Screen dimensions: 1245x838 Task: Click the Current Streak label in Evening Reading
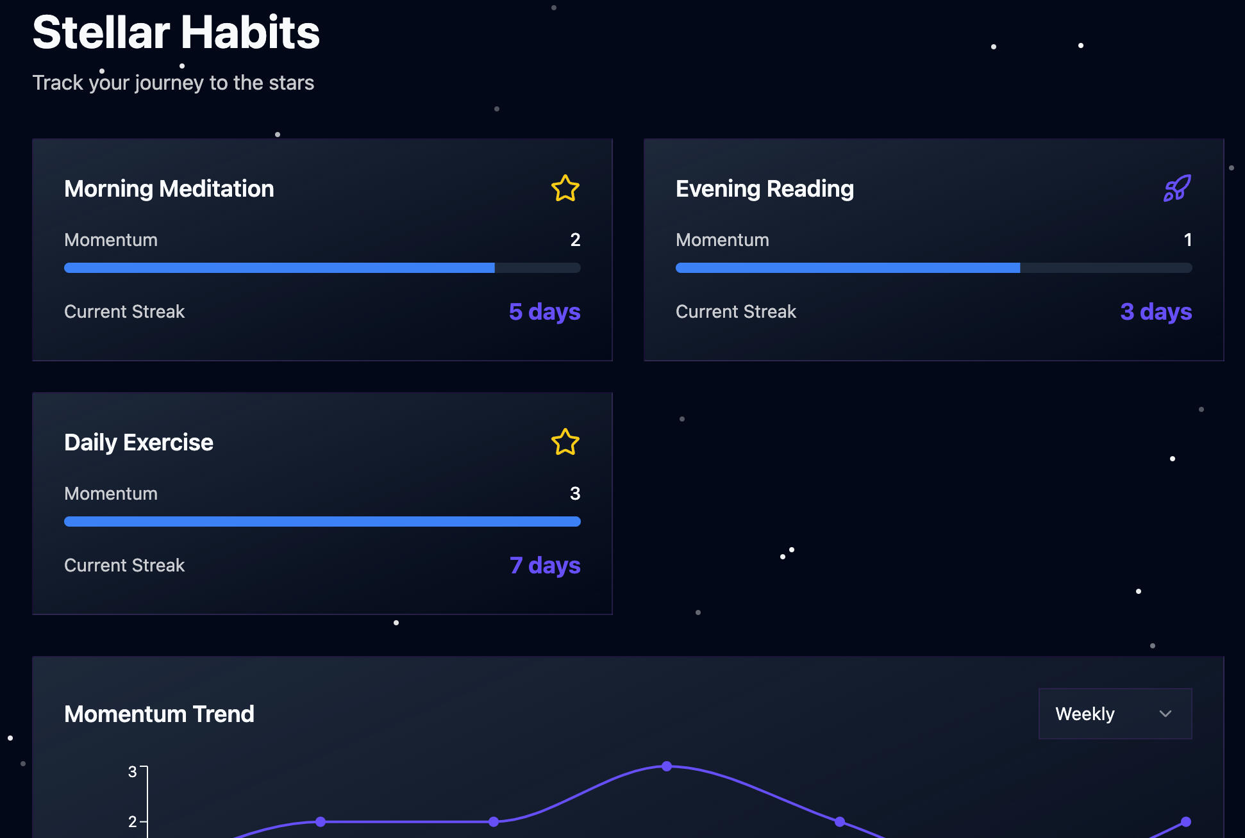pos(735,312)
